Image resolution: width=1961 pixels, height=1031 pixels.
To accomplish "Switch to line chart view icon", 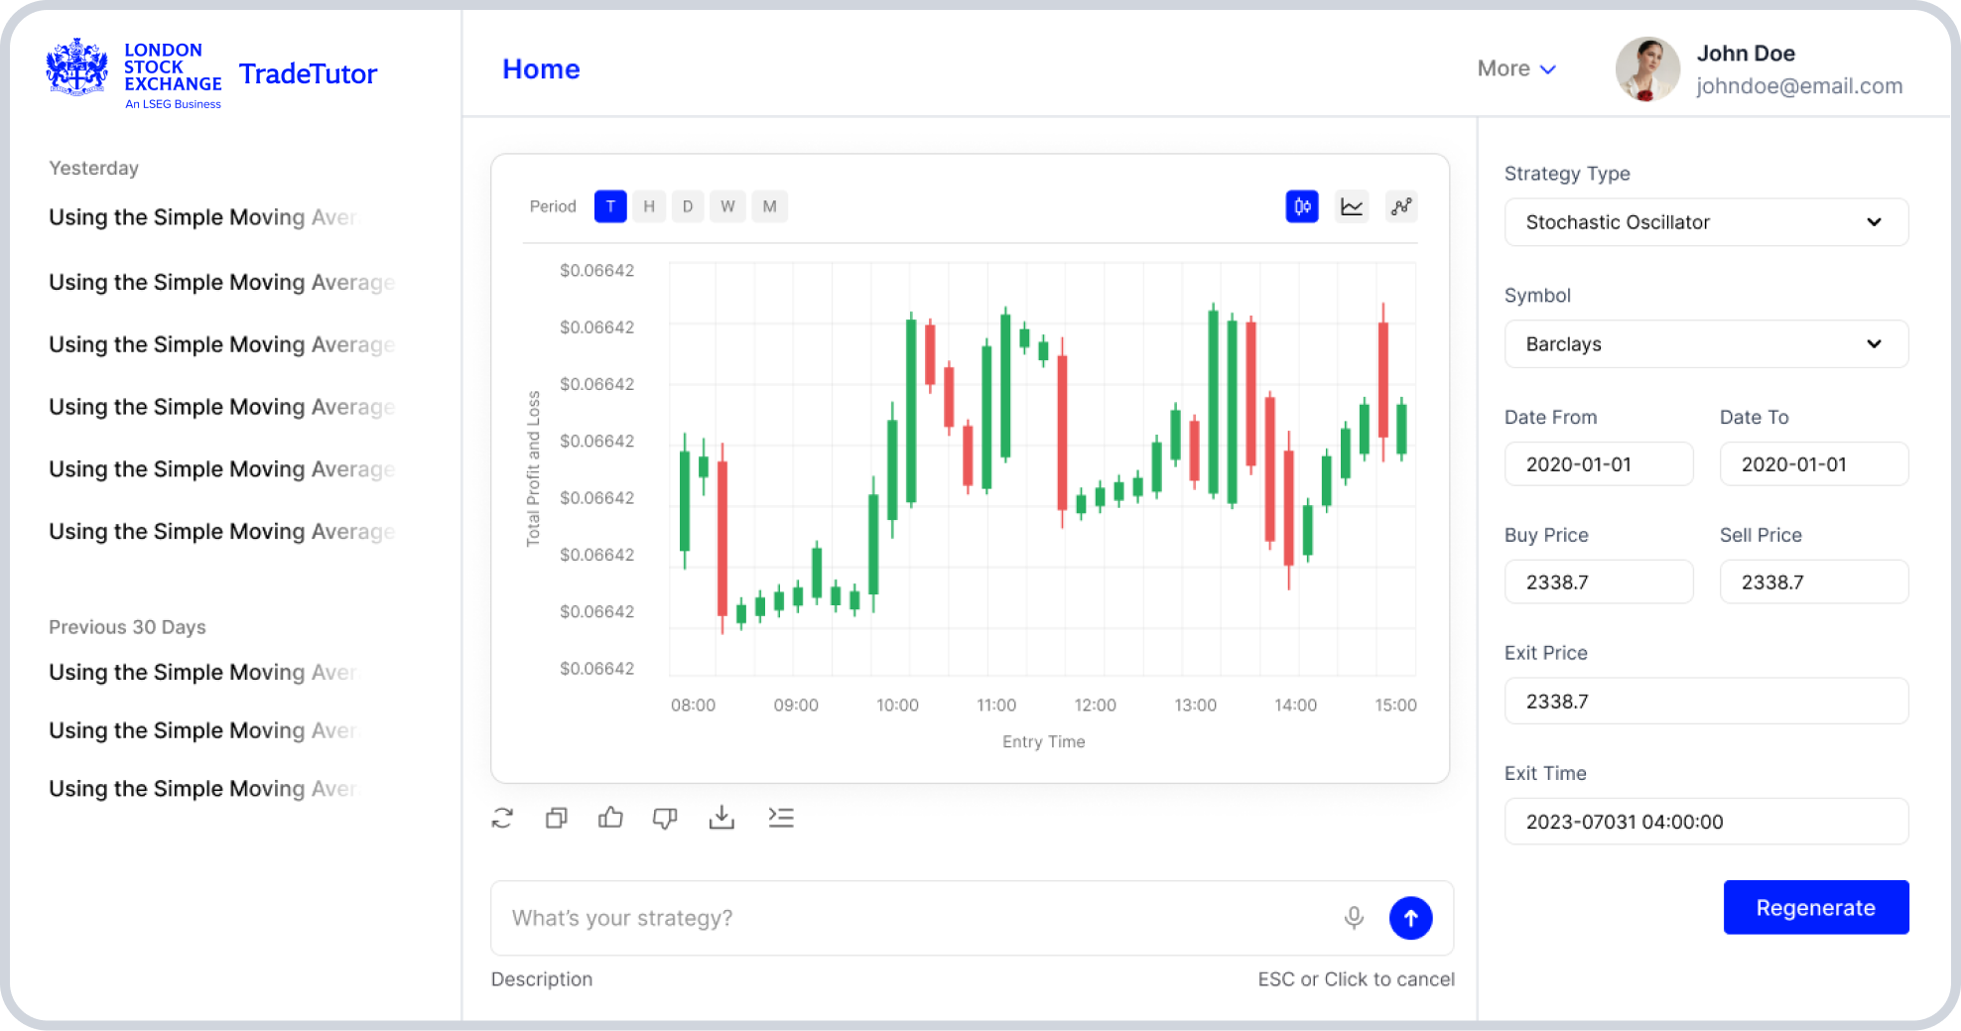I will [1352, 206].
